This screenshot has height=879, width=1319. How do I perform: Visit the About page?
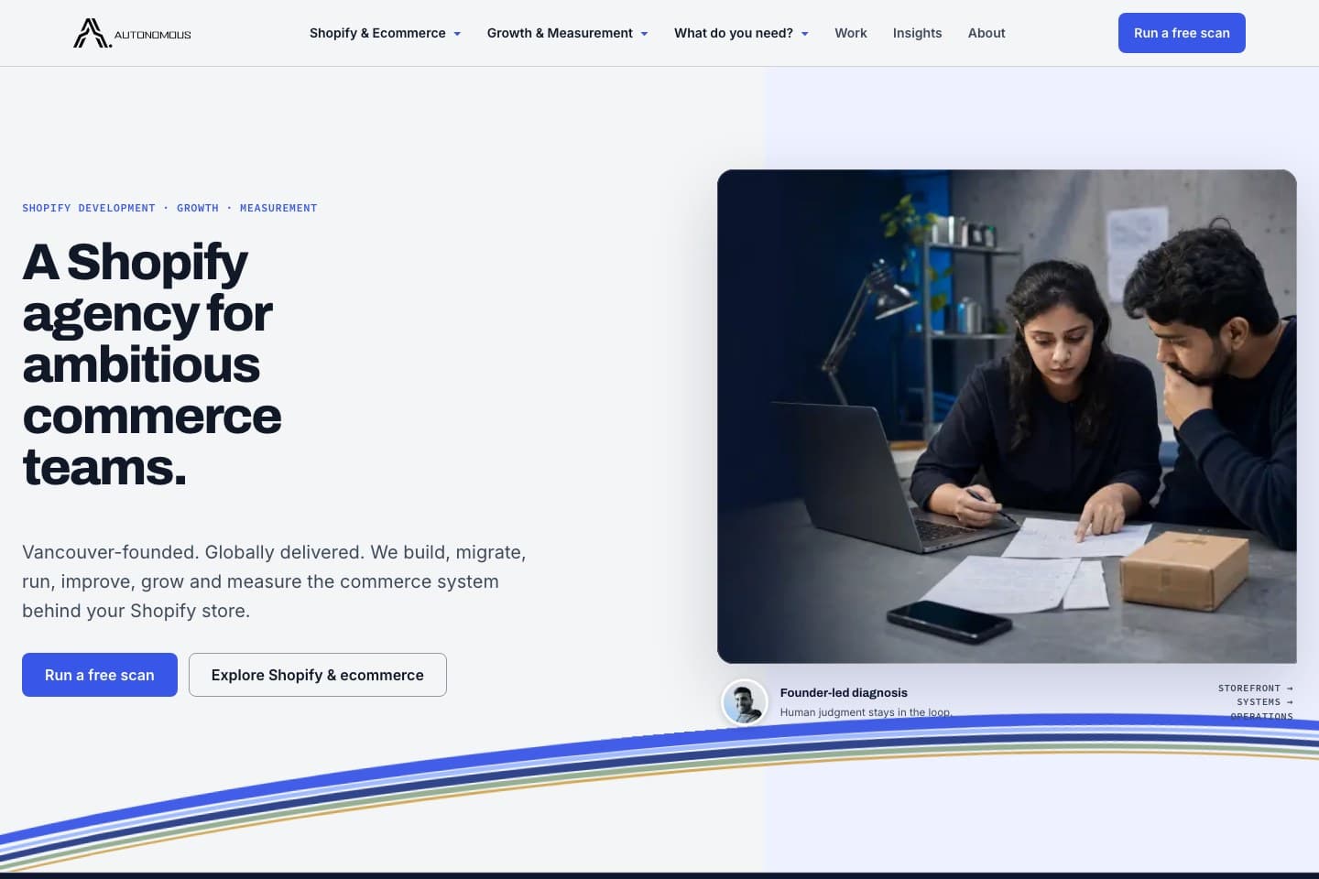pyautogui.click(x=987, y=33)
